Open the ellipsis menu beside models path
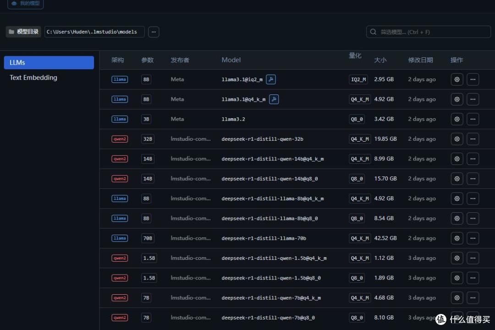 (154, 32)
